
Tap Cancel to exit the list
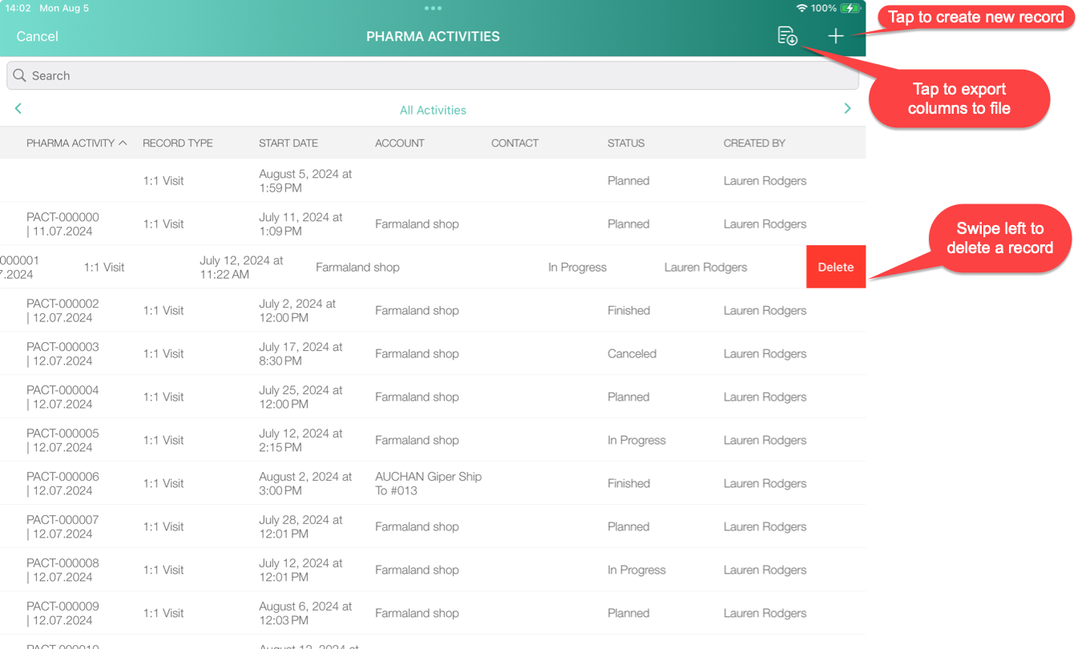coord(36,36)
